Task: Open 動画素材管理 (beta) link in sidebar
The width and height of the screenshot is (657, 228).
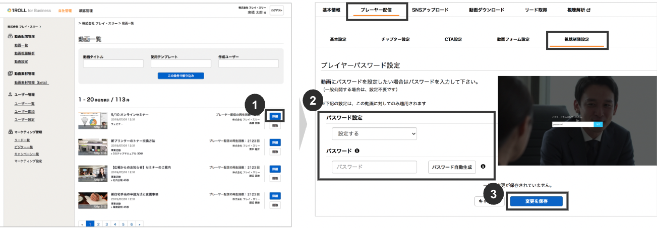Action: [x=31, y=82]
